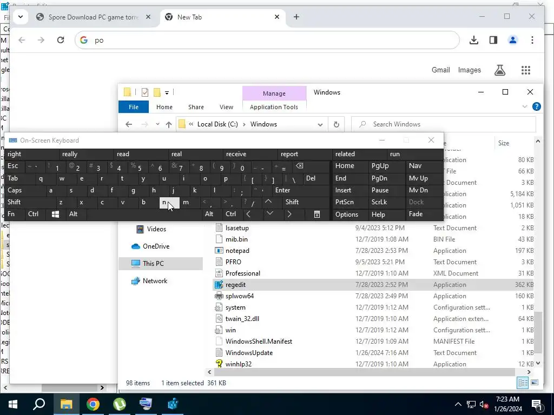Expand the Explorer ribbon chevron
The height and width of the screenshot is (415, 554).
pos(524,106)
